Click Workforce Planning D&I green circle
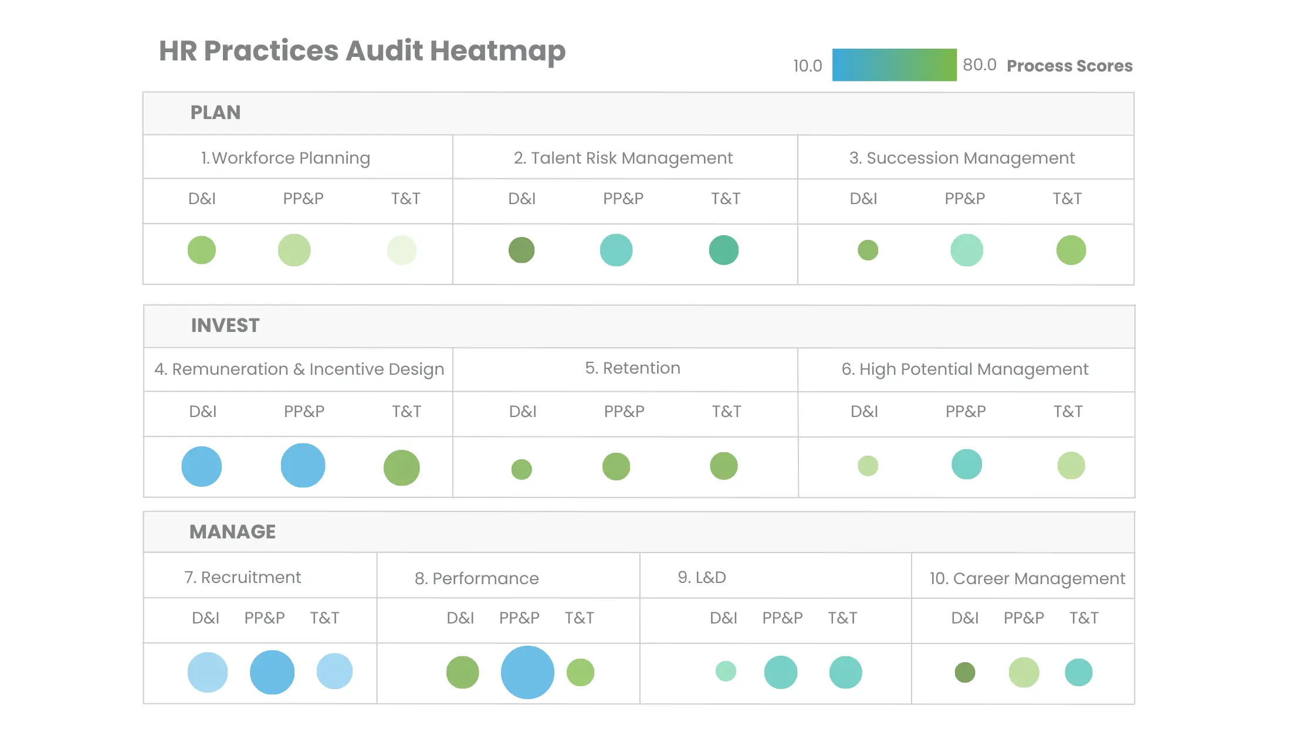The height and width of the screenshot is (739, 1314). click(x=202, y=250)
